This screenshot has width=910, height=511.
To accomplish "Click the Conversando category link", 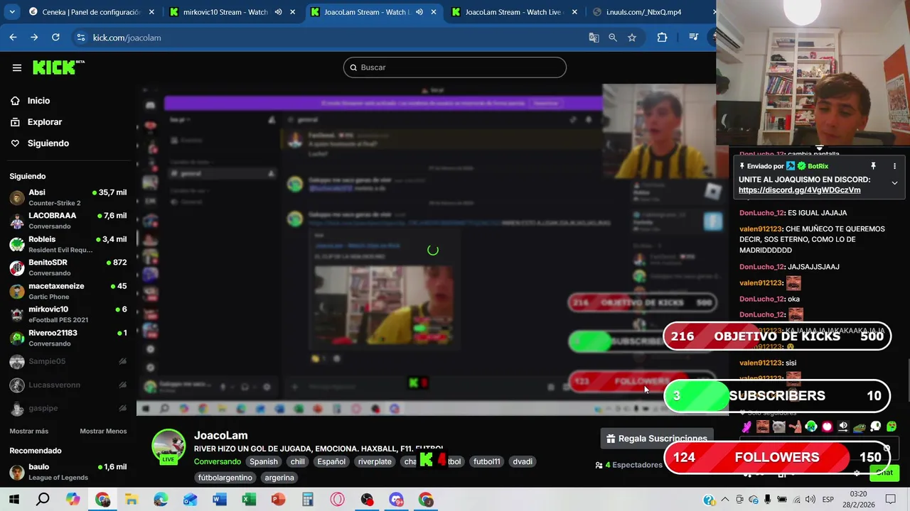I will tap(218, 461).
